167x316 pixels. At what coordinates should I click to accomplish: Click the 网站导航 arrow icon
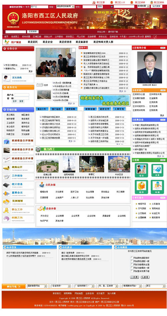pos(19,286)
